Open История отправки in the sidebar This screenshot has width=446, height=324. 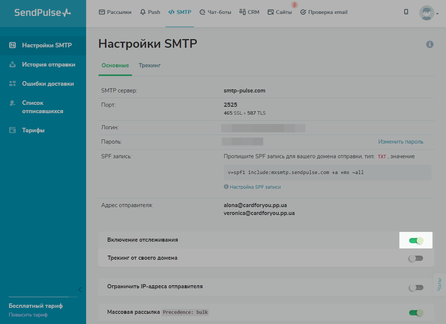point(43,64)
